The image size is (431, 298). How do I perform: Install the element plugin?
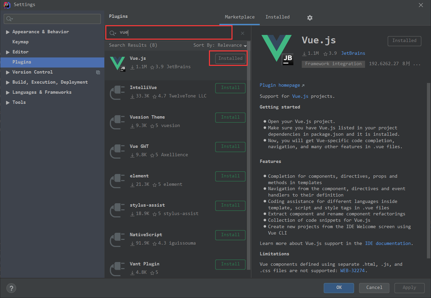click(x=230, y=176)
